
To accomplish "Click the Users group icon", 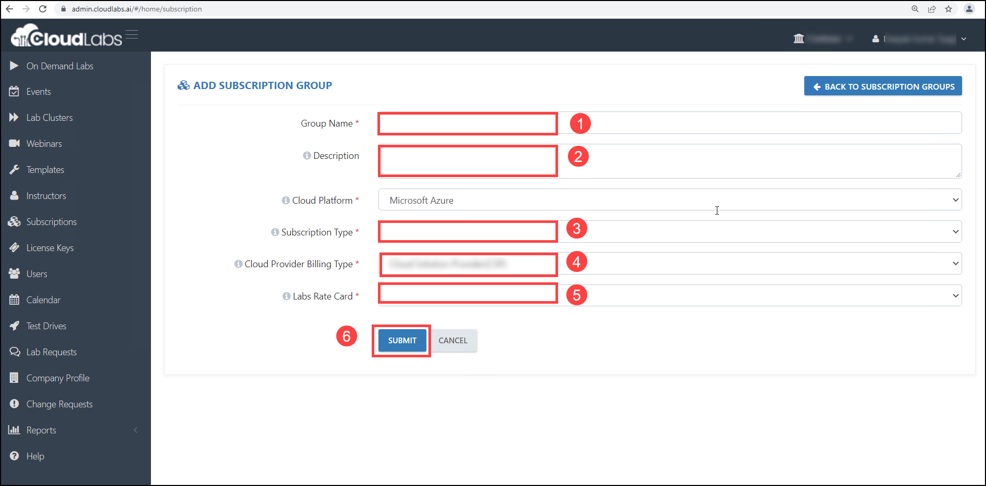I will coord(14,273).
